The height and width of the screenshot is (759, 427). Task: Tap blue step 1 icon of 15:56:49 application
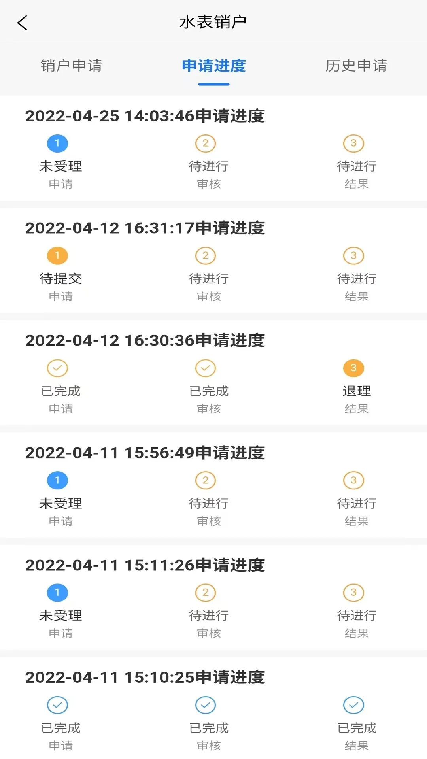pos(57,480)
